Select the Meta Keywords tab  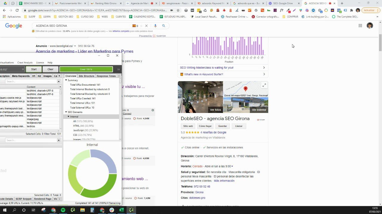(21, 76)
